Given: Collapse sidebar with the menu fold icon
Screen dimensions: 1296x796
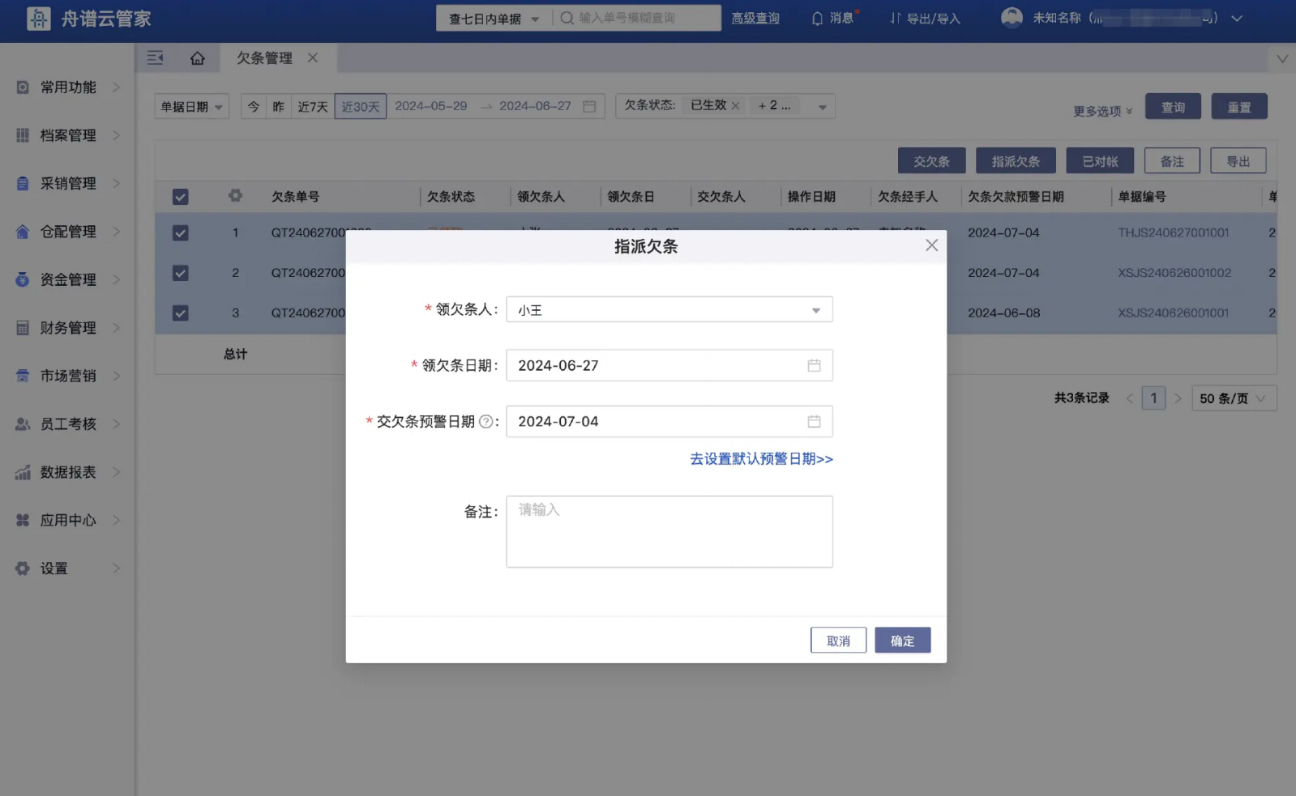Looking at the screenshot, I should click(155, 57).
